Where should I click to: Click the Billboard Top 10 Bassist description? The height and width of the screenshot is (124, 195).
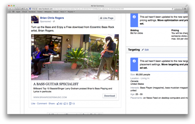(73, 90)
